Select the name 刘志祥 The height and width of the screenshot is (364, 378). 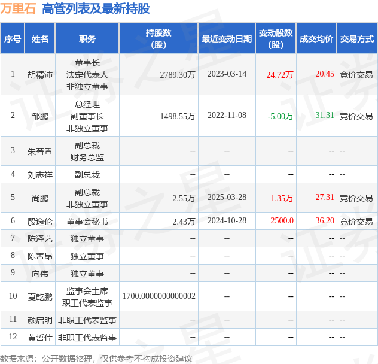40,175
